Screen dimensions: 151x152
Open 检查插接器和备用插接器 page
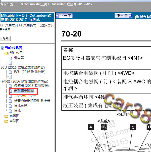coord(32,101)
